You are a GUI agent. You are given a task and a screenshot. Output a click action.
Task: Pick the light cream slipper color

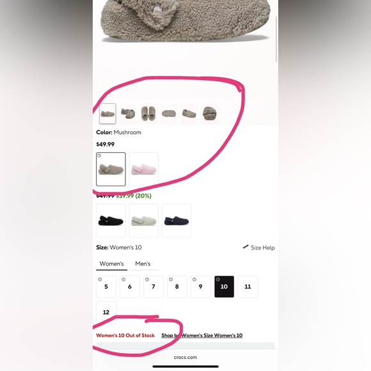[144, 221]
